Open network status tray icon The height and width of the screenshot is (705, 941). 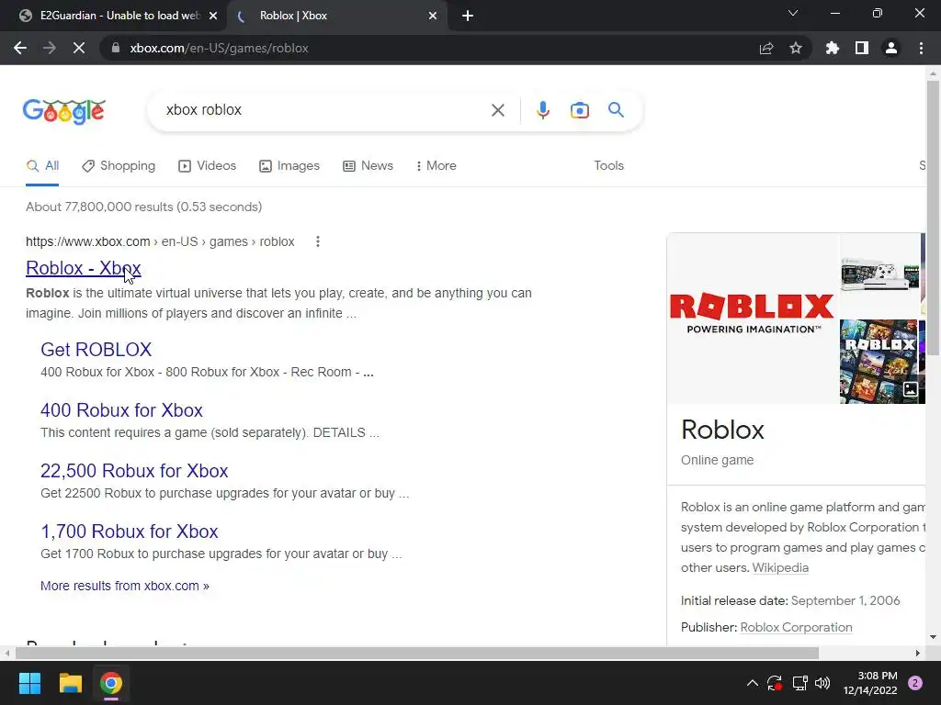coord(799,683)
